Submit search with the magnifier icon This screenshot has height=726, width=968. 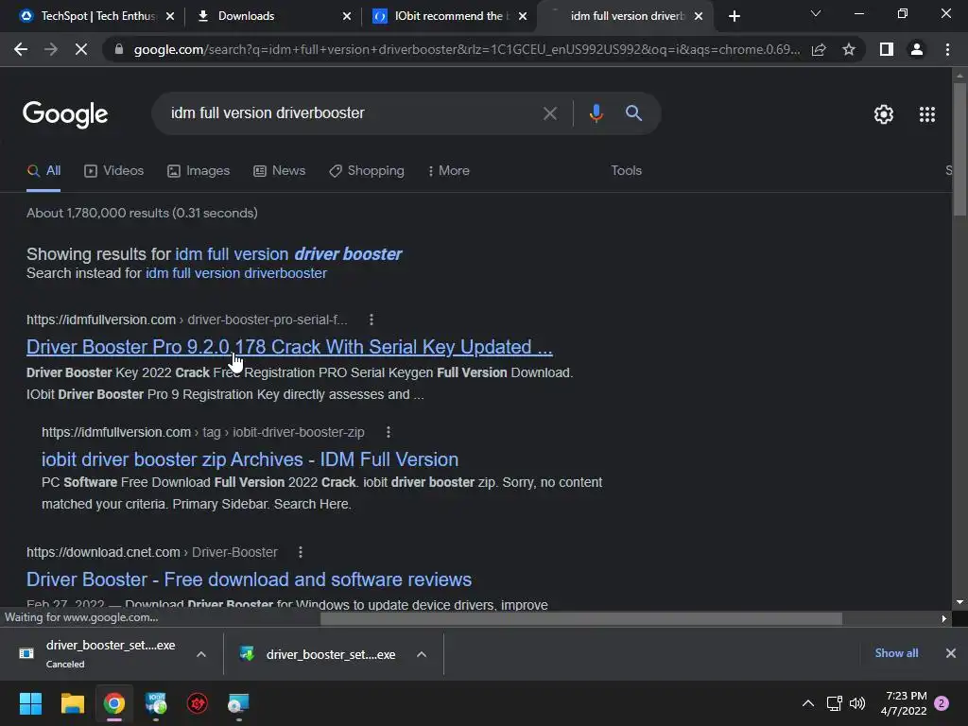[634, 113]
